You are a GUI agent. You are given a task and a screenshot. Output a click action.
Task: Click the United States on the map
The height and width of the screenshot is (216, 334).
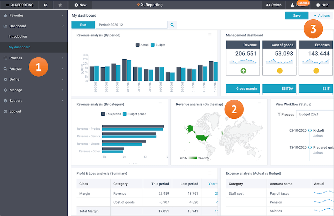coord(202,138)
